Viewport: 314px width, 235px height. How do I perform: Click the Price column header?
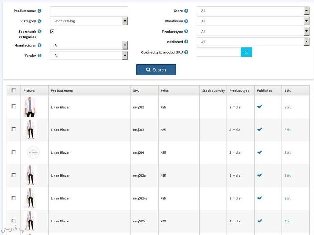tap(164, 91)
